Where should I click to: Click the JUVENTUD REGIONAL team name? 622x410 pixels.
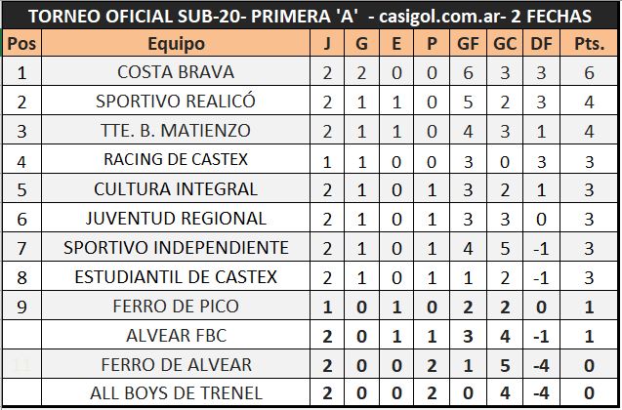(x=176, y=219)
